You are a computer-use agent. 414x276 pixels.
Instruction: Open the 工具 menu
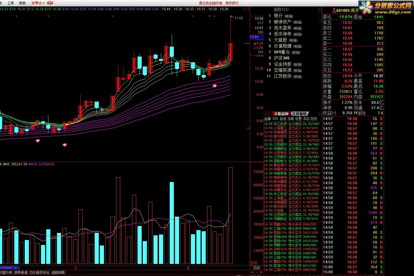click(x=10, y=3)
